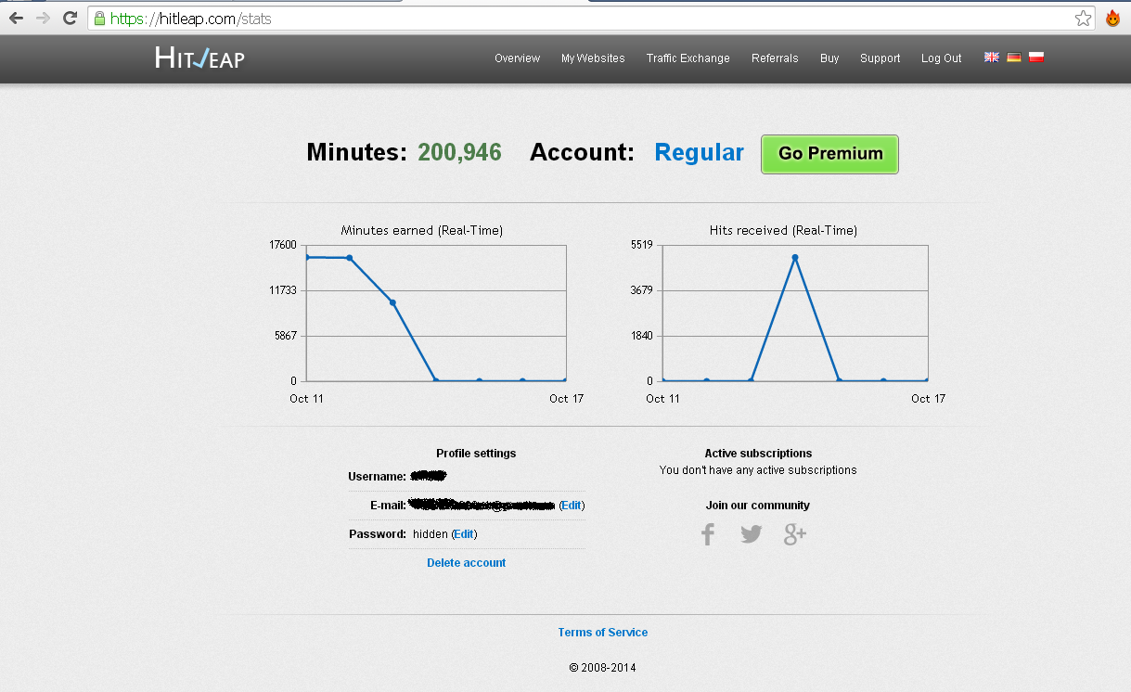1131x692 pixels.
Task: Bookmark the page with the star icon
Action: (x=1083, y=18)
